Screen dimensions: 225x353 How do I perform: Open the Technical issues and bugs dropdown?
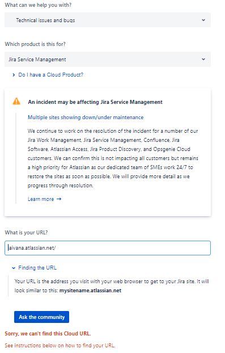[108, 20]
